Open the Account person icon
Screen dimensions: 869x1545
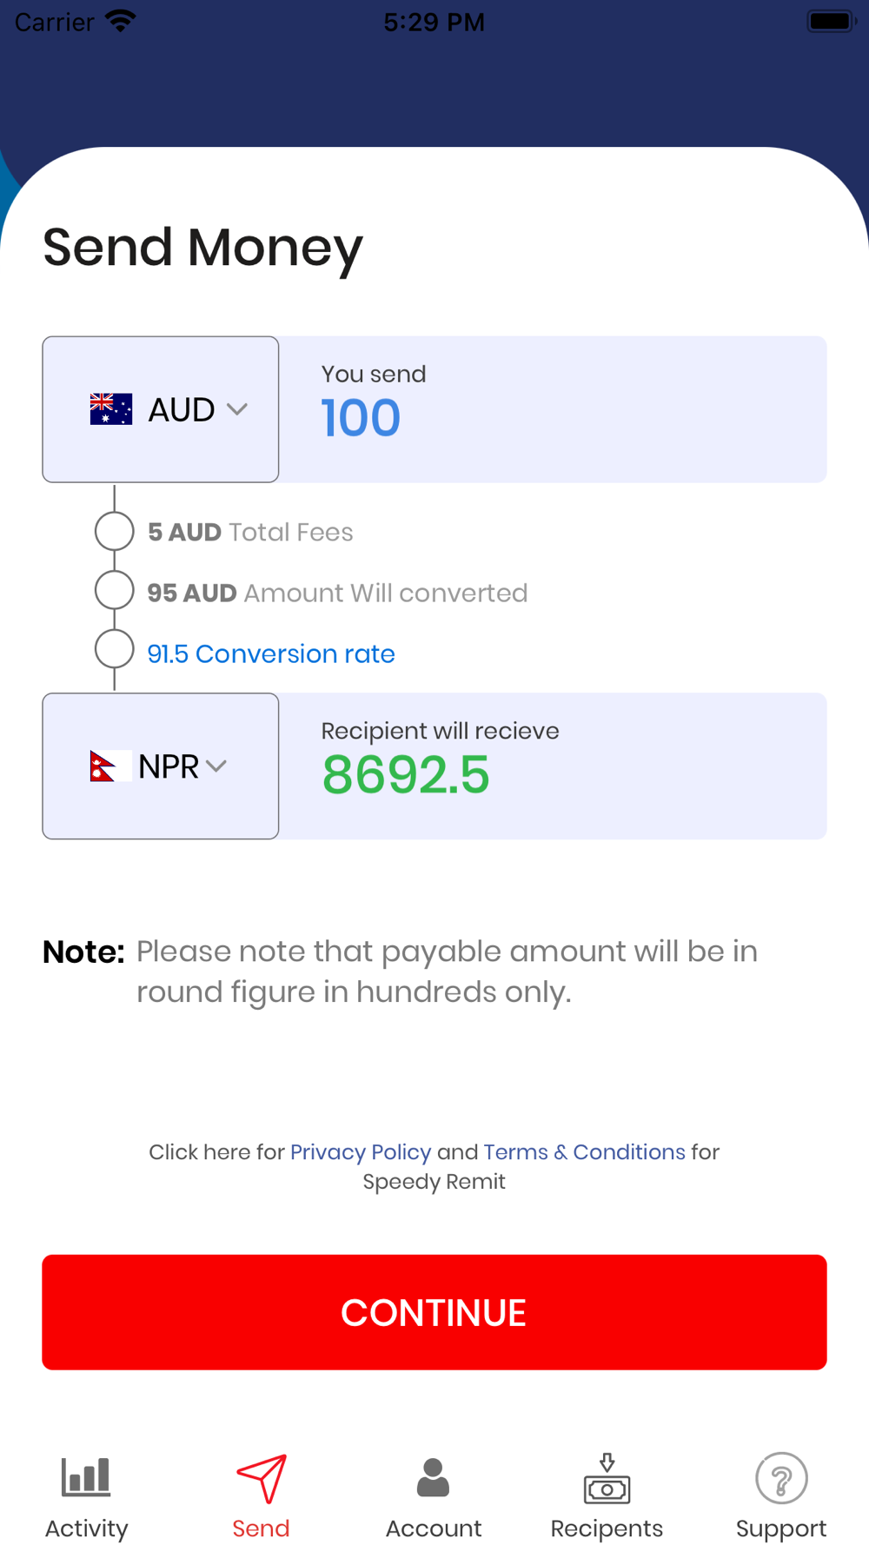[x=433, y=1477]
